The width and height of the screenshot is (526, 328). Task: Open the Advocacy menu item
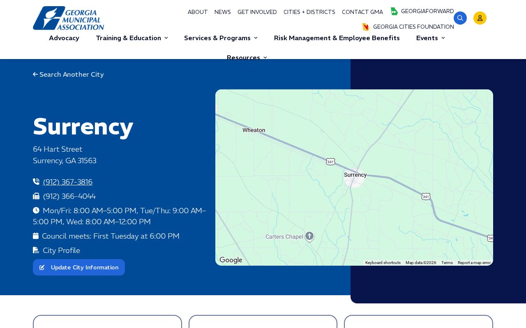click(64, 38)
